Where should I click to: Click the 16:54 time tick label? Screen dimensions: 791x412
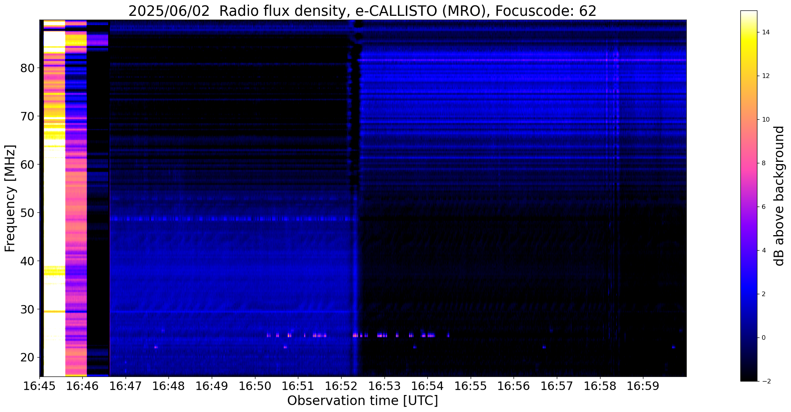[427, 386]
